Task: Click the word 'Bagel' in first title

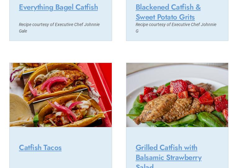Action: [x=65, y=7]
